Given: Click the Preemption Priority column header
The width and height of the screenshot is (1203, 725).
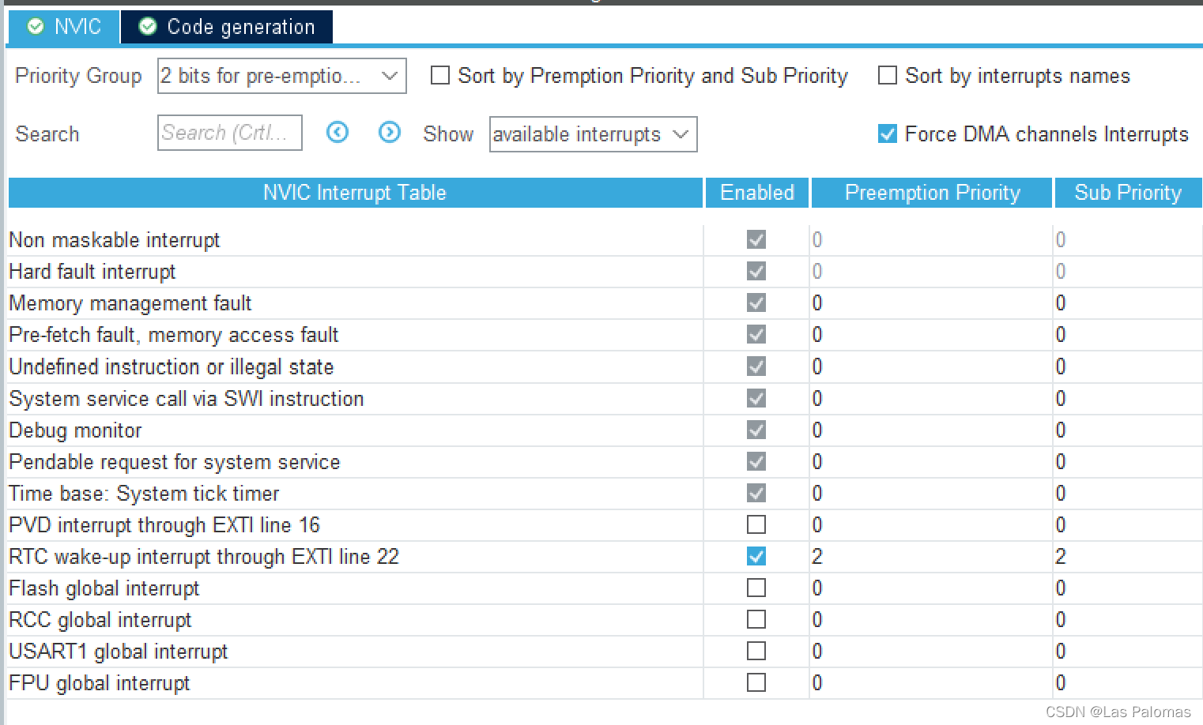Looking at the screenshot, I should 932,193.
